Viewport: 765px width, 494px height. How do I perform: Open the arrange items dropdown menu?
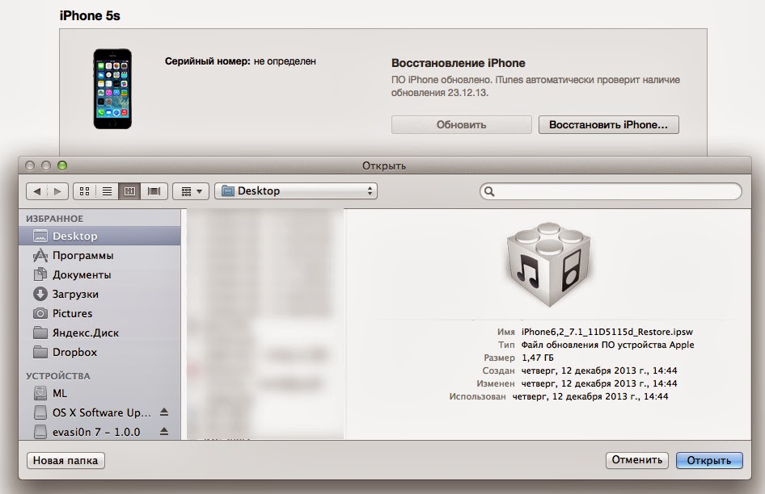[x=190, y=190]
